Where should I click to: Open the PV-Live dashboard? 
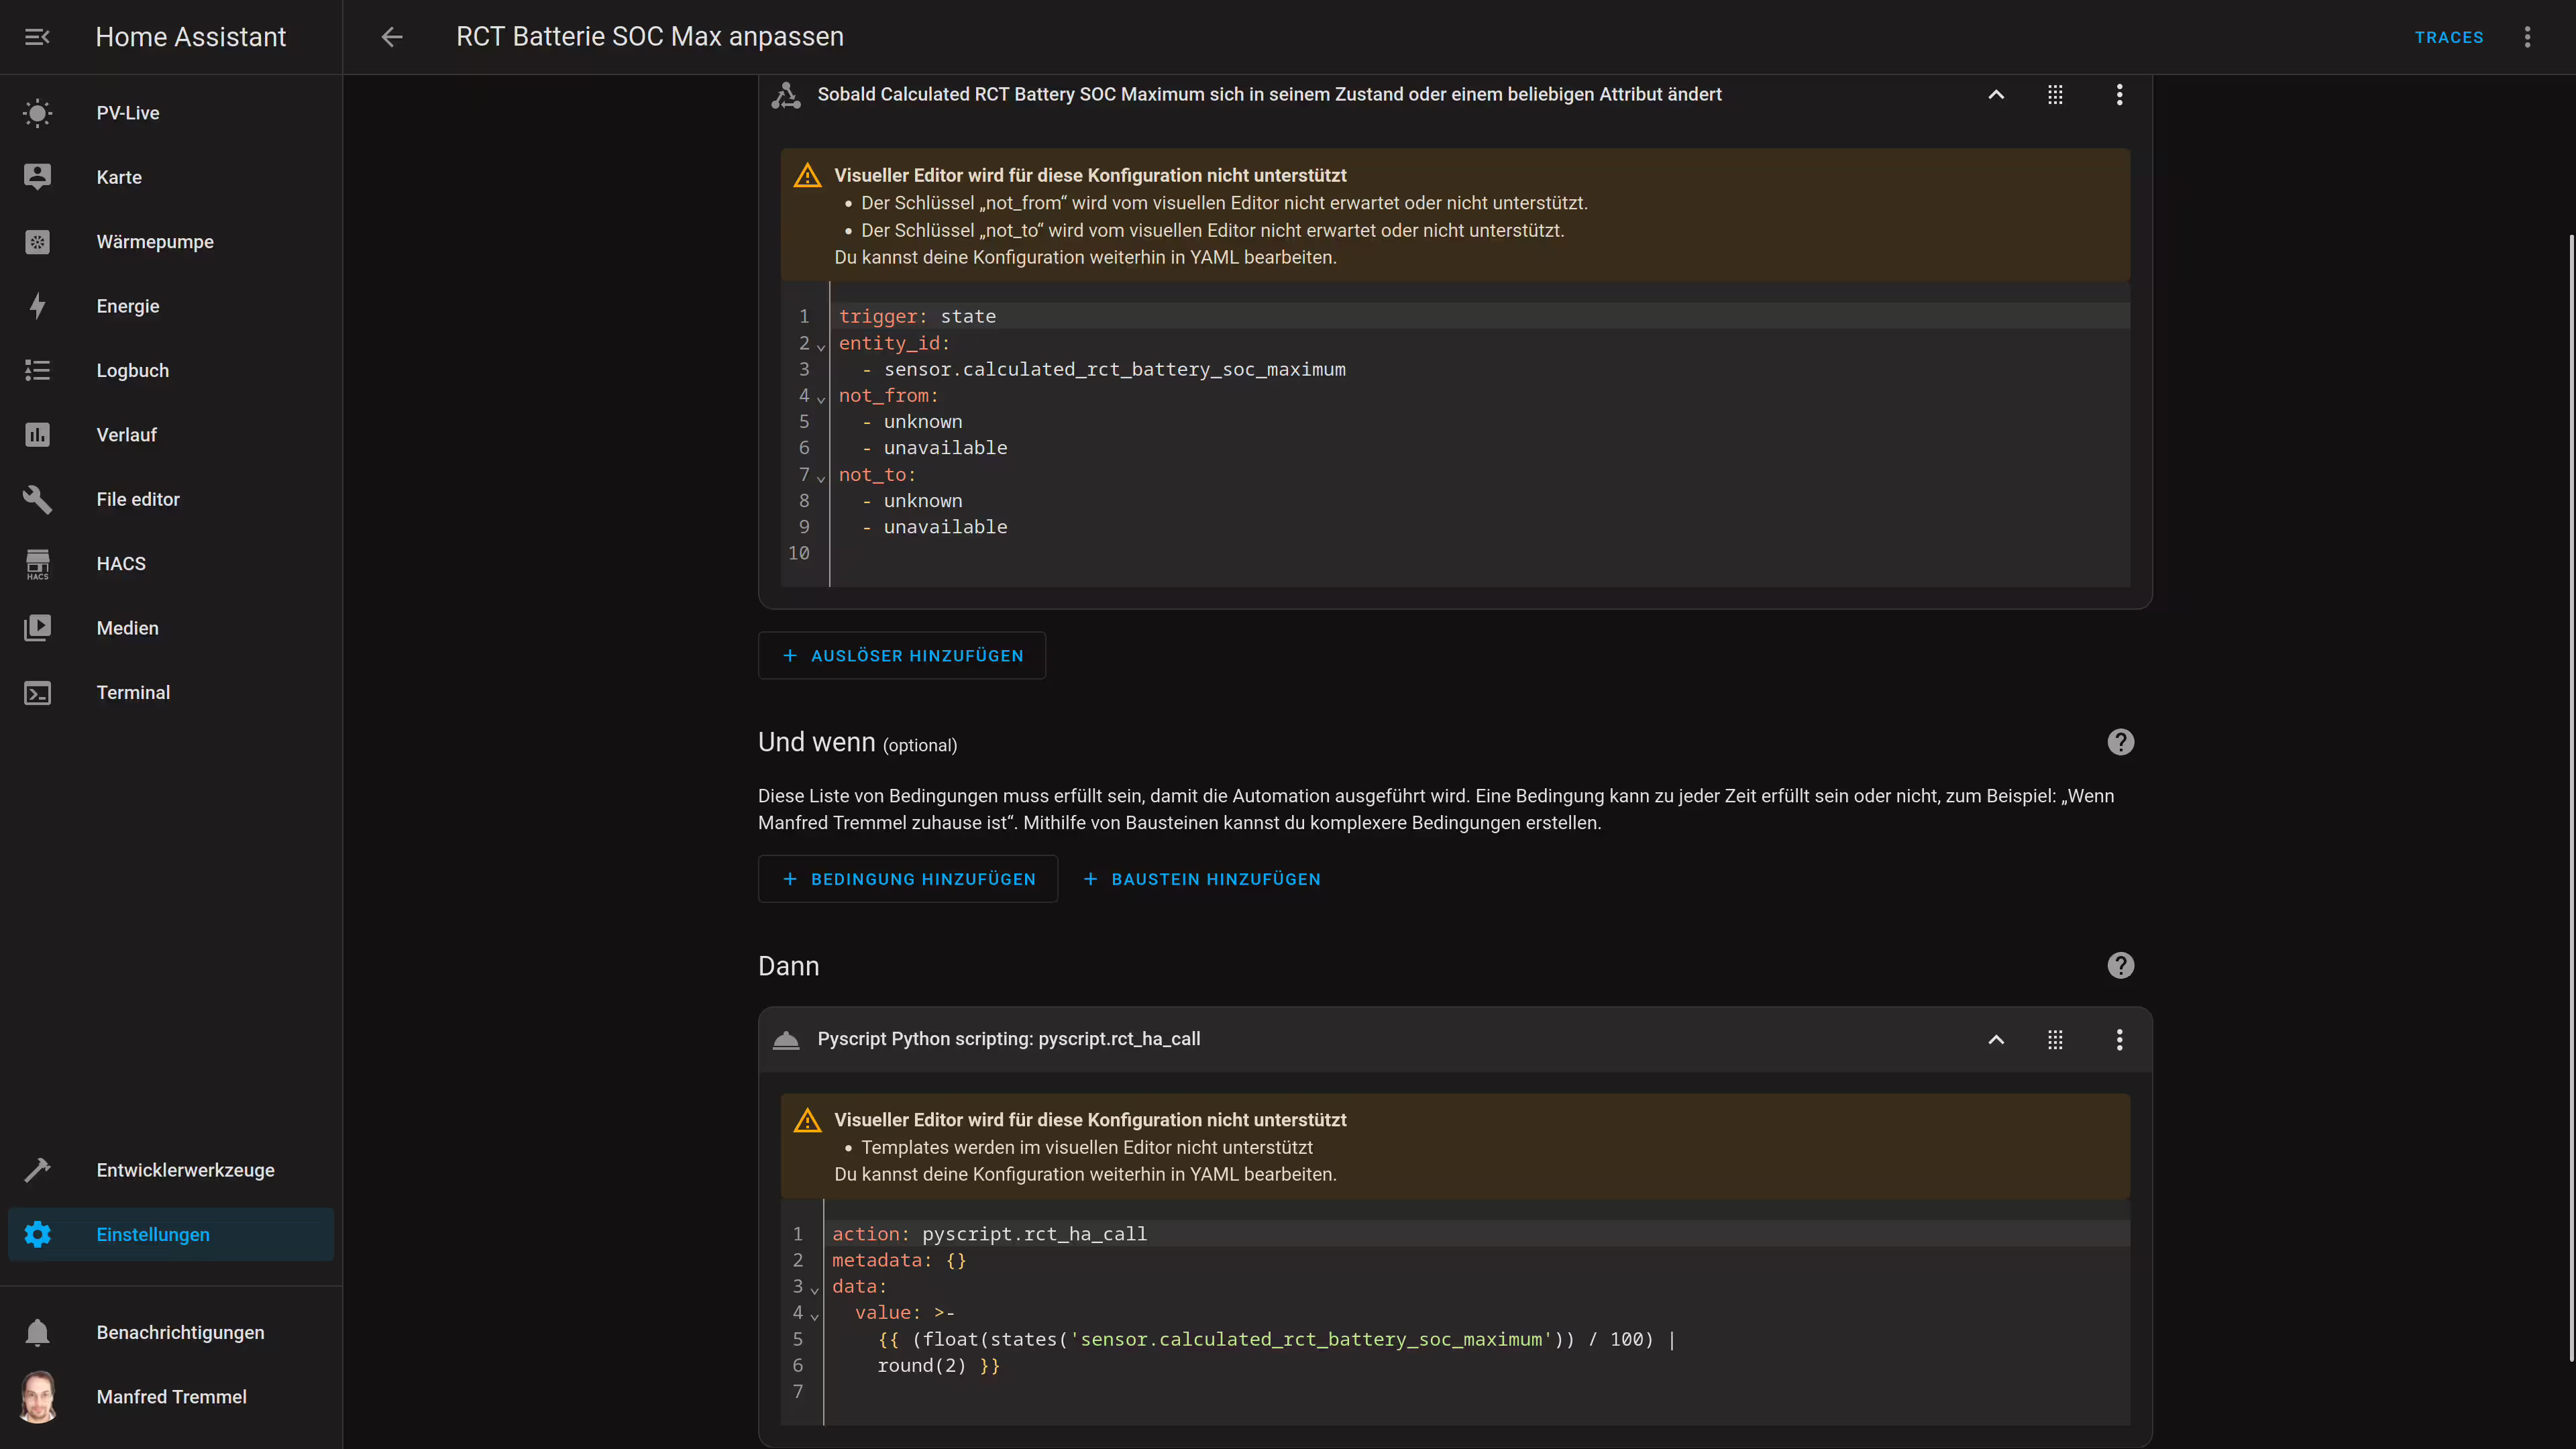point(171,113)
